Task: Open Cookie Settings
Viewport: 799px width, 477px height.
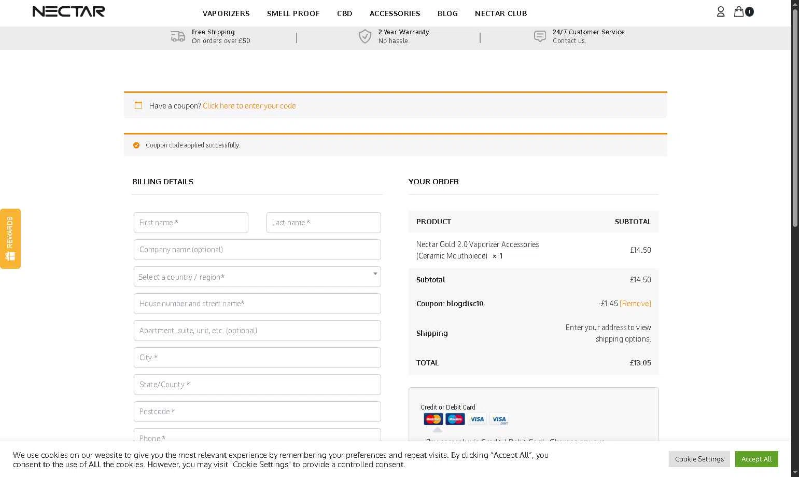Action: click(x=699, y=459)
